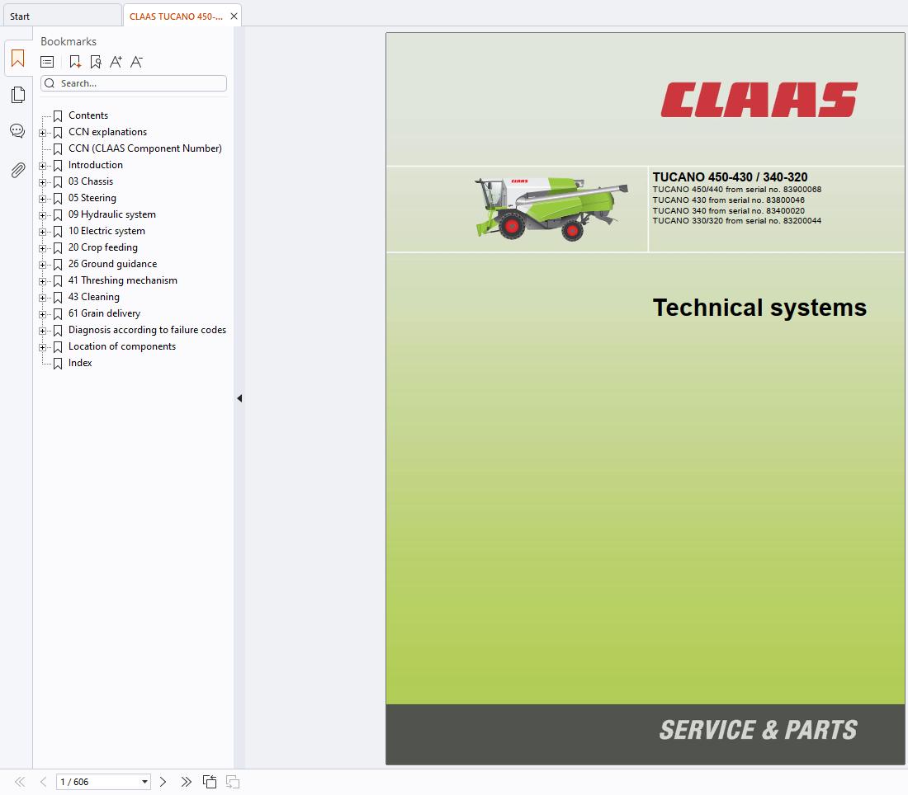
Task: Expand the 03 Chassis bookmark
Action: 42,182
